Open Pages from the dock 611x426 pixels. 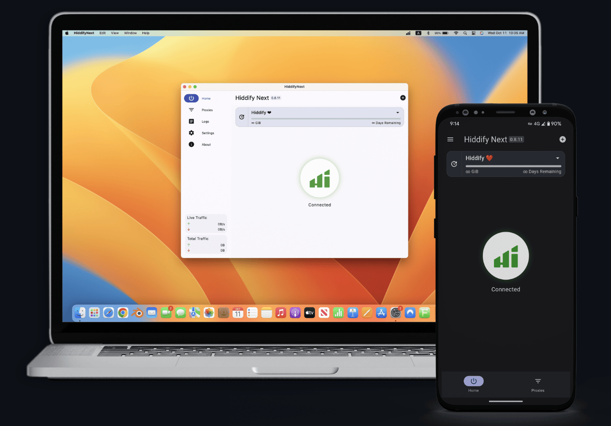tap(367, 313)
